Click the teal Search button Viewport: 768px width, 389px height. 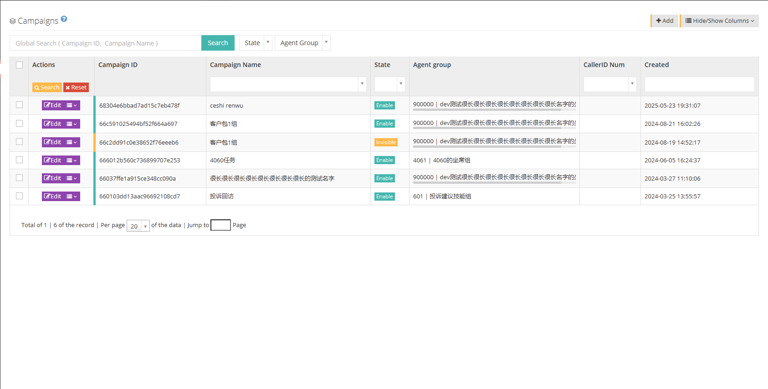click(x=218, y=43)
